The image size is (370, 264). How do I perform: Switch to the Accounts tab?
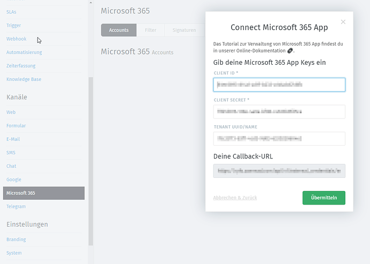pyautogui.click(x=119, y=30)
